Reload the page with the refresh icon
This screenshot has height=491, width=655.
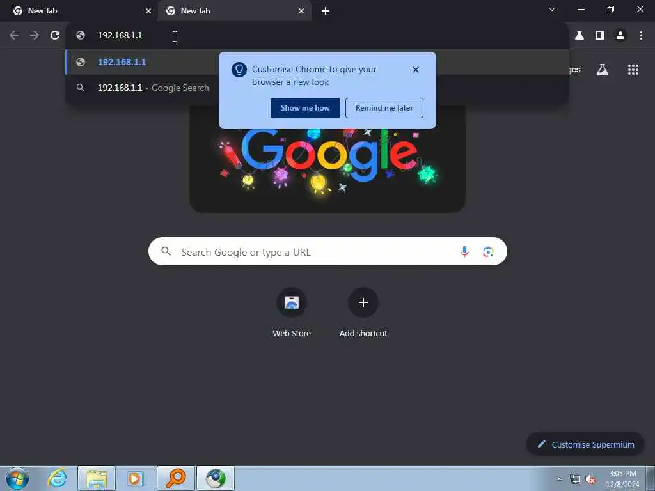pyautogui.click(x=55, y=36)
